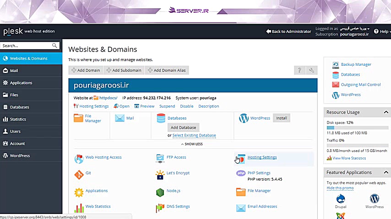This screenshot has width=391, height=219.
Task: Click the Description link
Action: tap(208, 106)
